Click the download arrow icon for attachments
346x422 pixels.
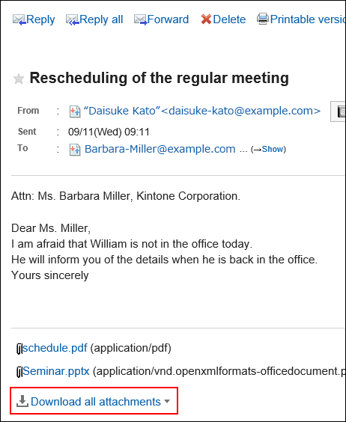[22, 401]
